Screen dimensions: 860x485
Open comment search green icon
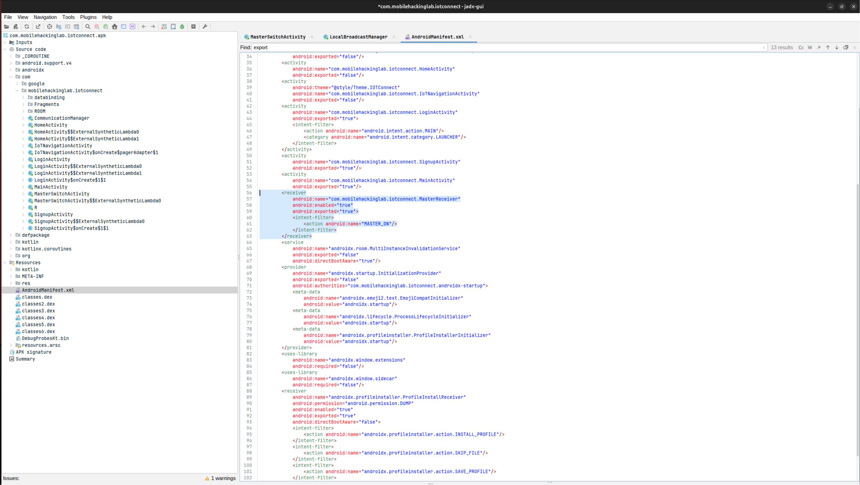point(106,27)
